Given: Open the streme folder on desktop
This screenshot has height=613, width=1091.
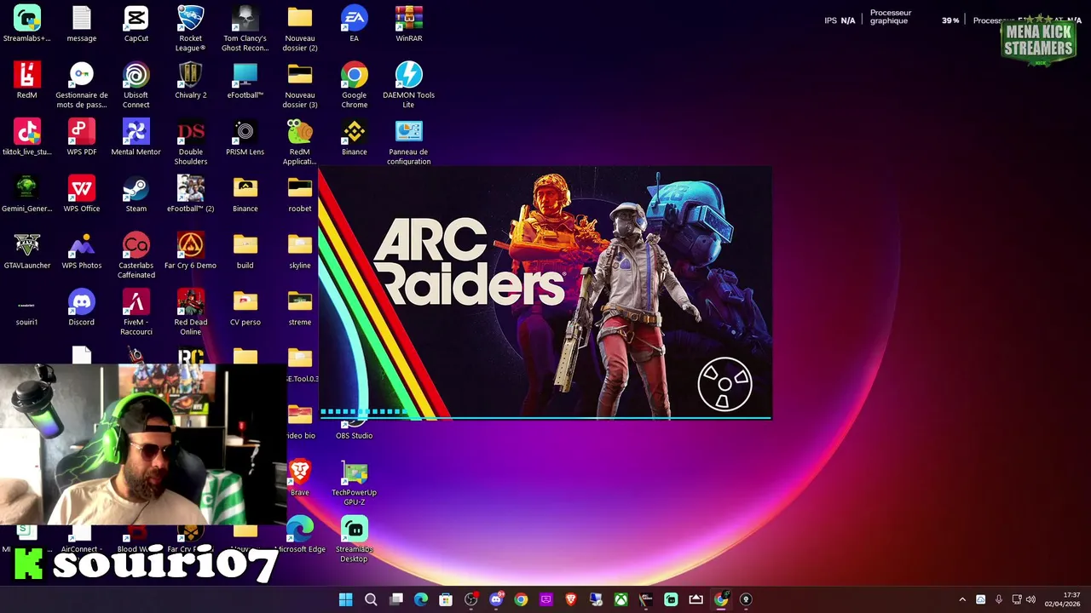Looking at the screenshot, I should click(300, 307).
